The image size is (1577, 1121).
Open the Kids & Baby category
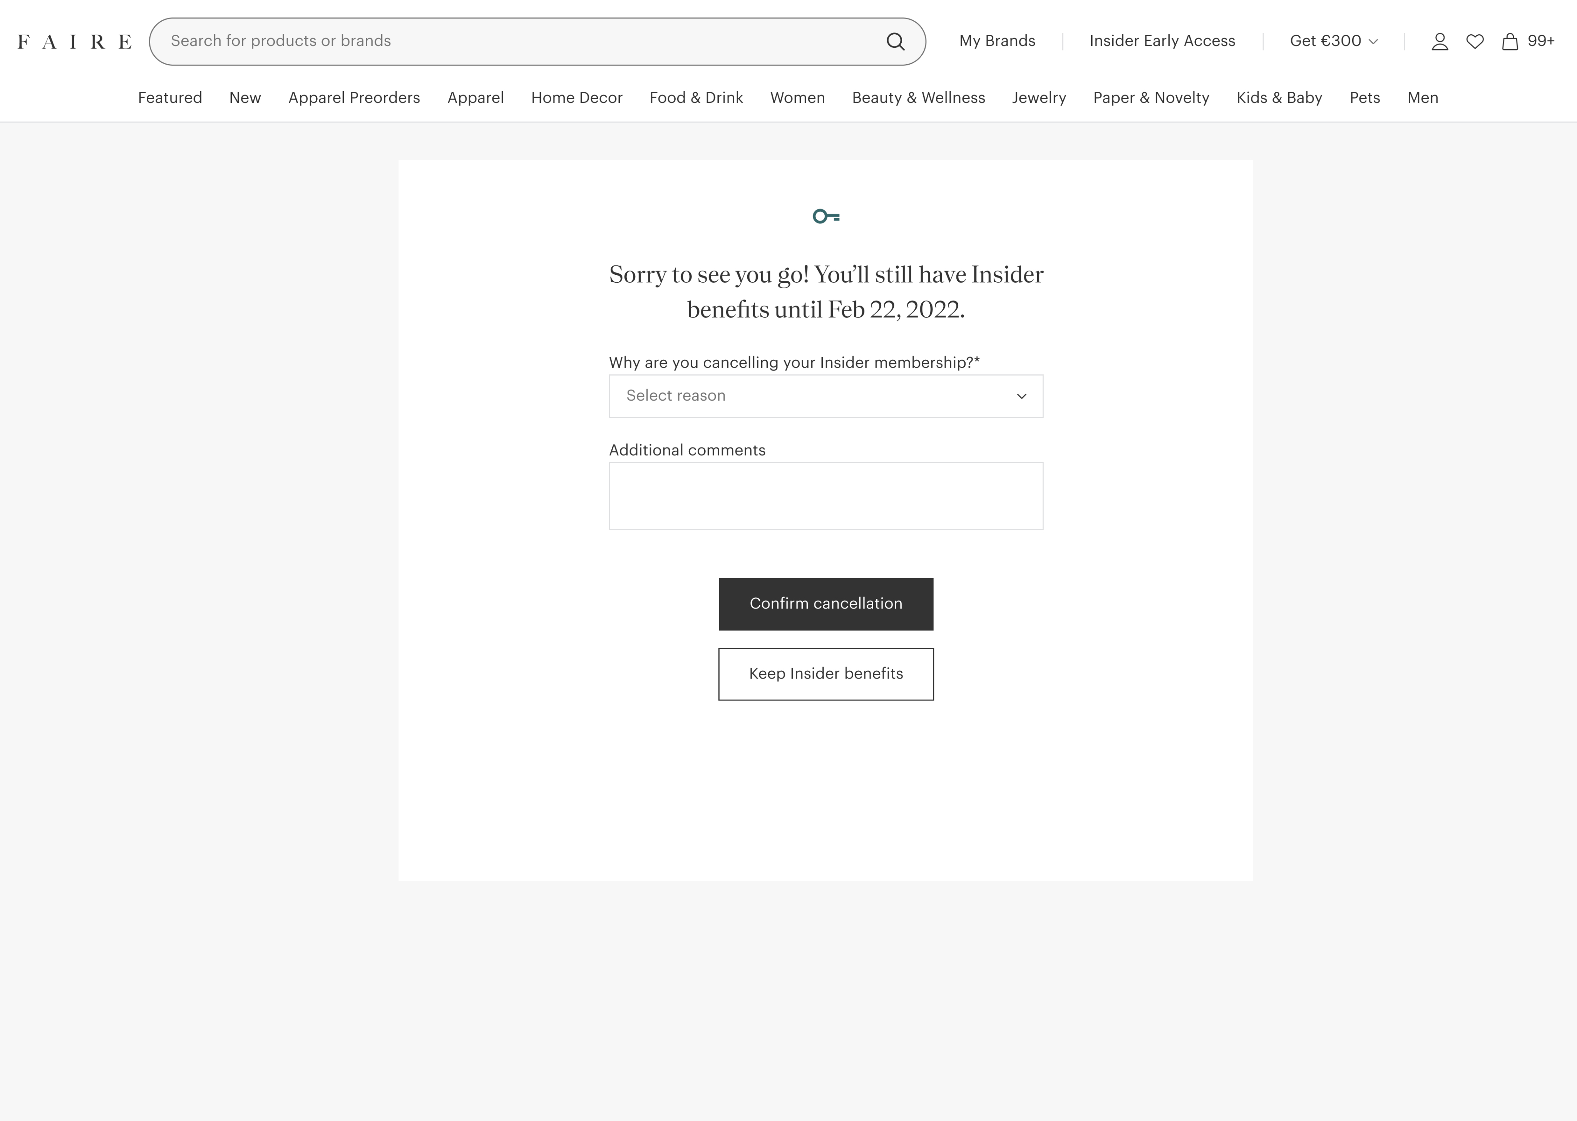point(1279,97)
